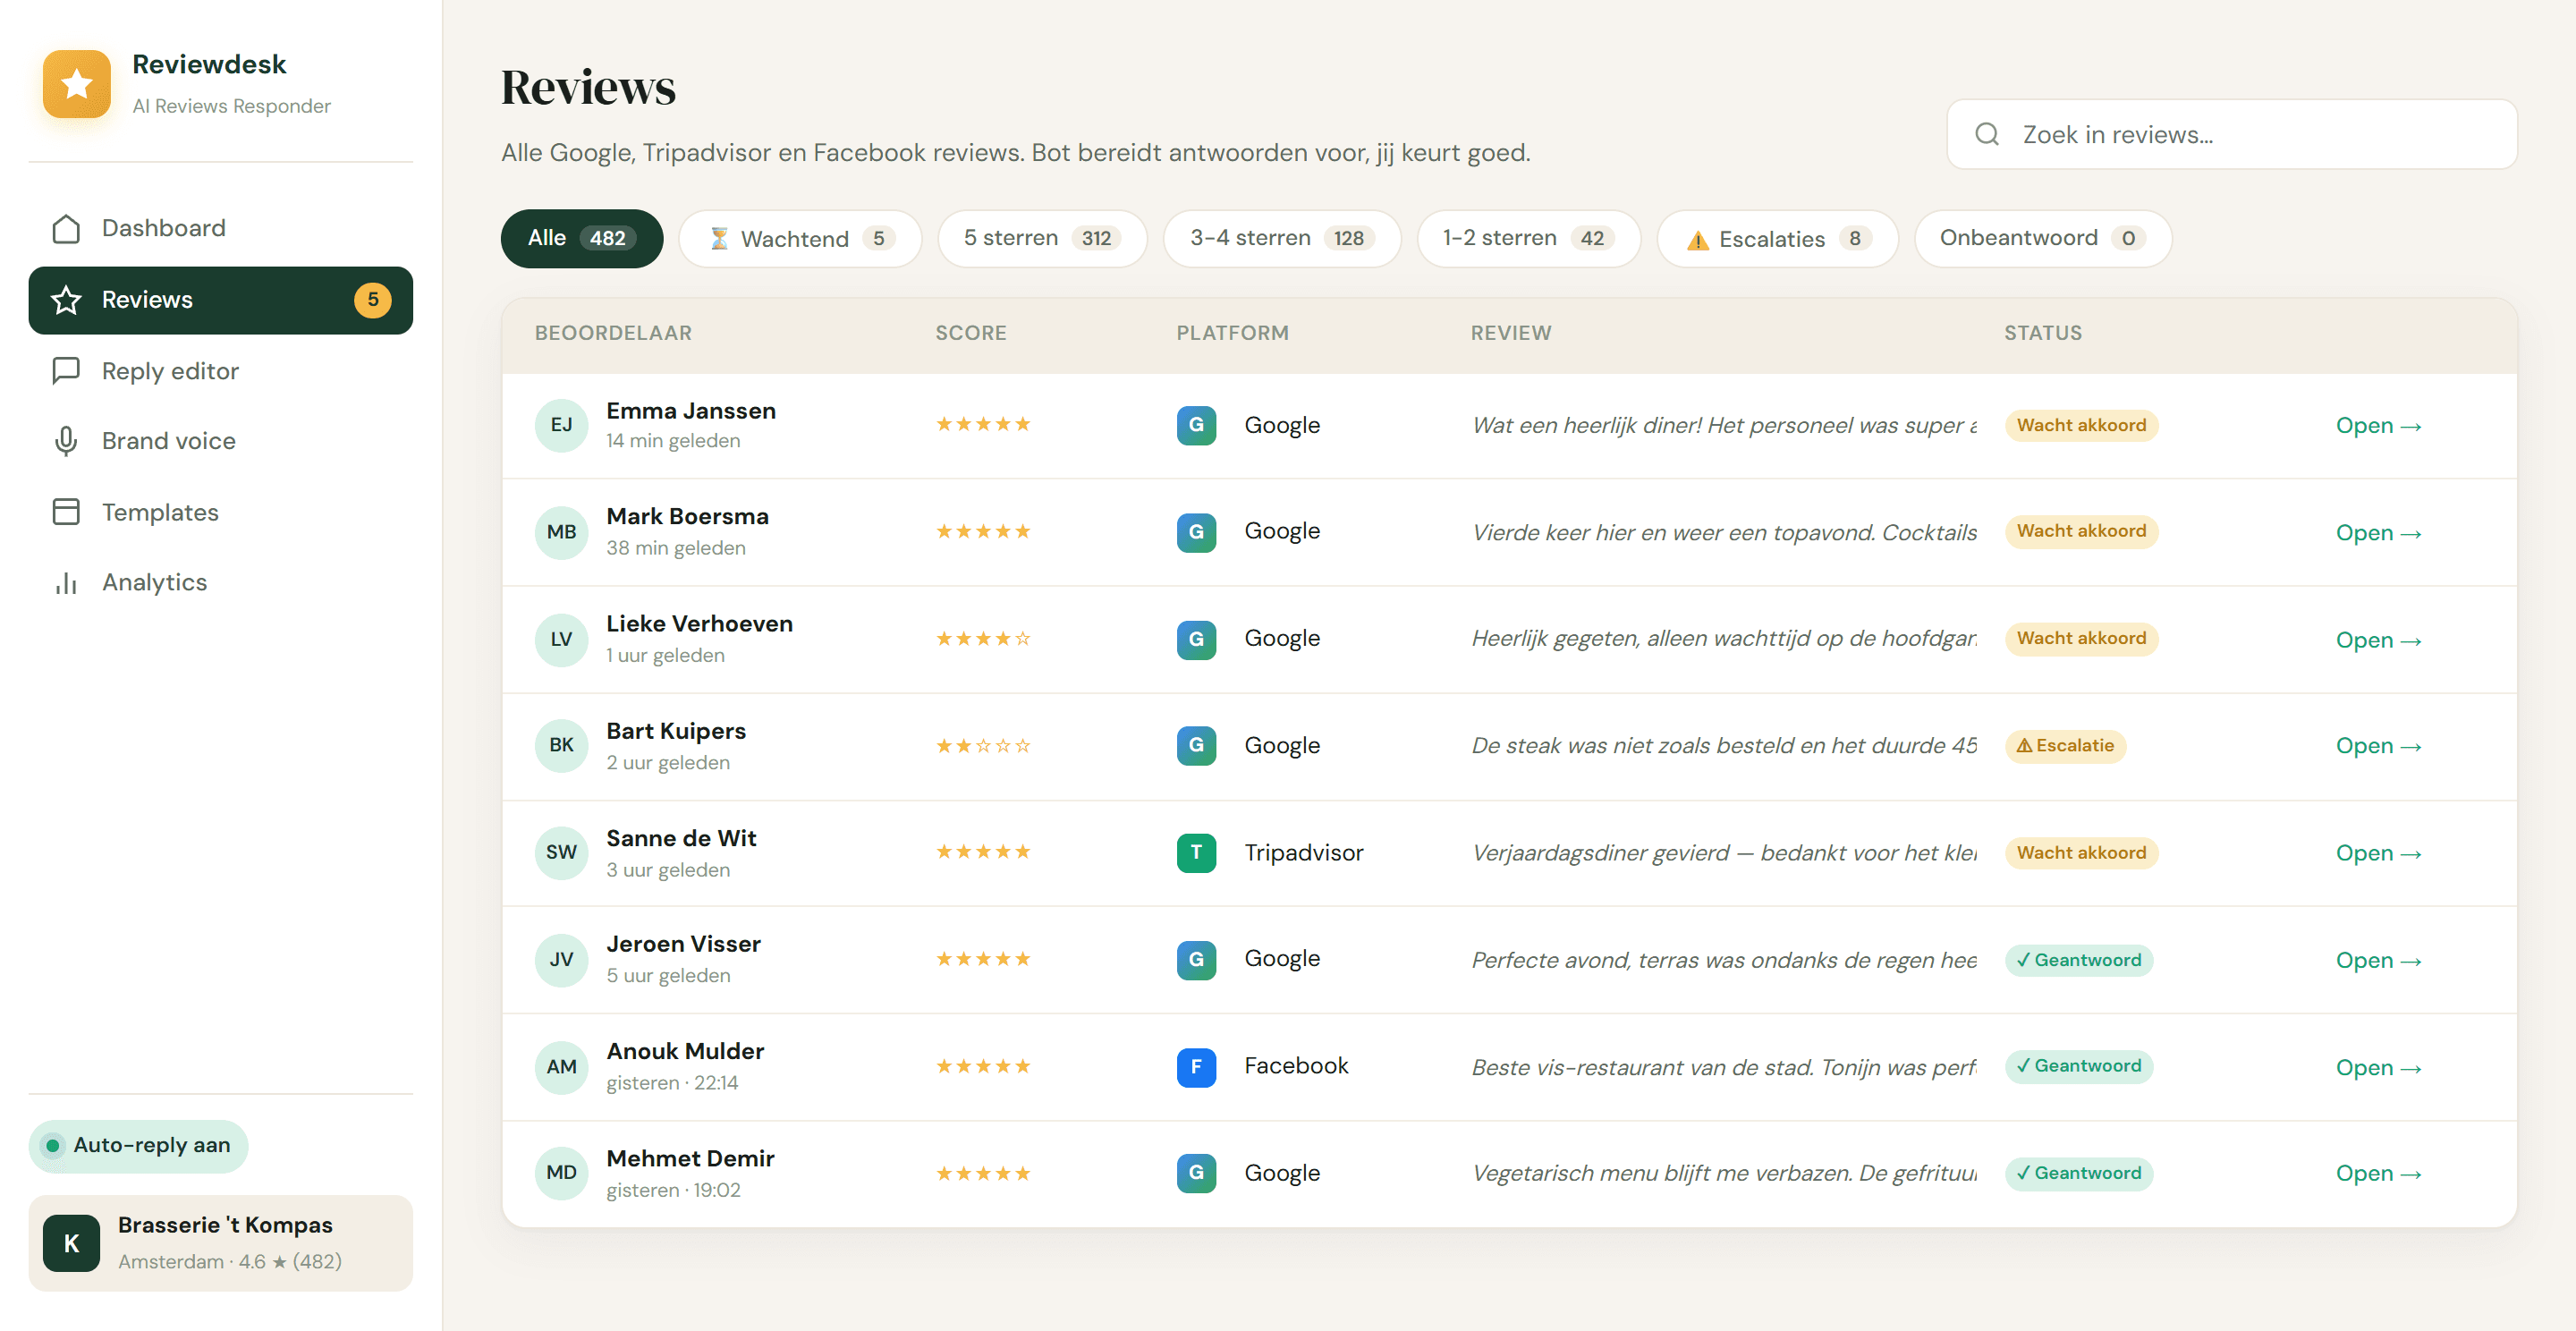Click the Brand voice microphone icon
2576x1331 pixels.
click(66, 441)
